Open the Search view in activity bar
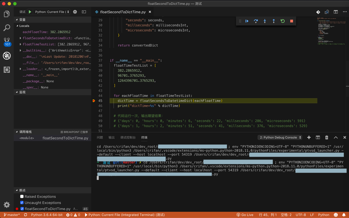The height and width of the screenshot is (218, 349). tap(7, 27)
